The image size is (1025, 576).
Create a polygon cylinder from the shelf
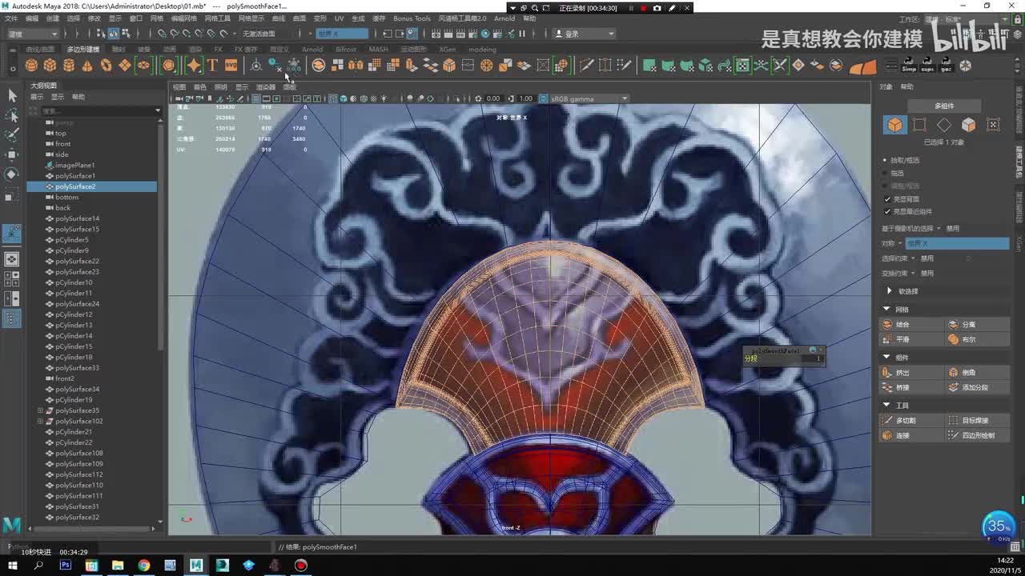68,65
